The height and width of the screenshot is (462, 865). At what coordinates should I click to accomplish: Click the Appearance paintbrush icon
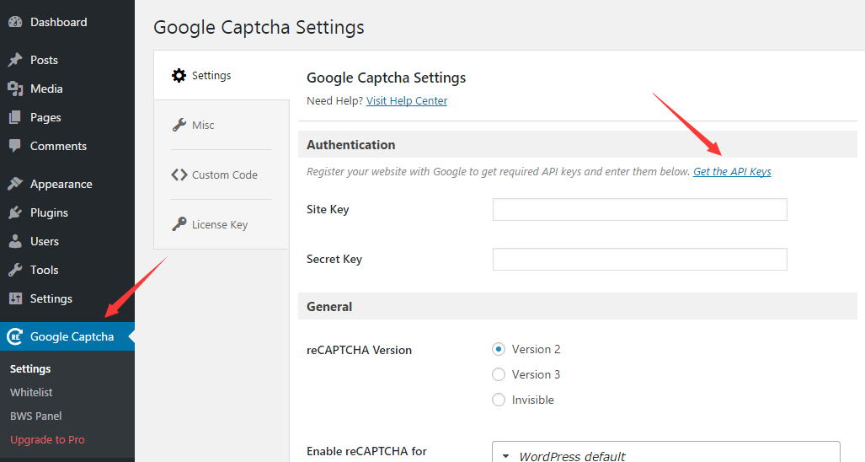pos(15,184)
